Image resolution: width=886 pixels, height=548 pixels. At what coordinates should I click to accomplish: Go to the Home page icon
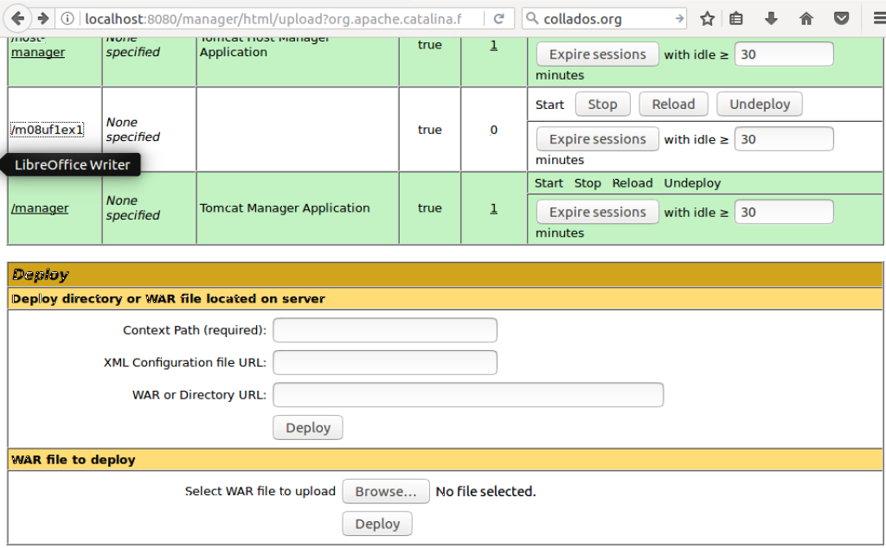tap(806, 19)
